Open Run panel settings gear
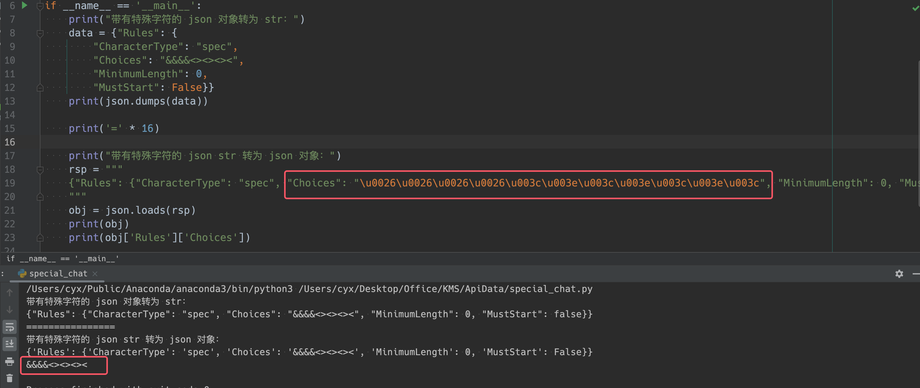Image resolution: width=920 pixels, height=388 pixels. tap(899, 274)
